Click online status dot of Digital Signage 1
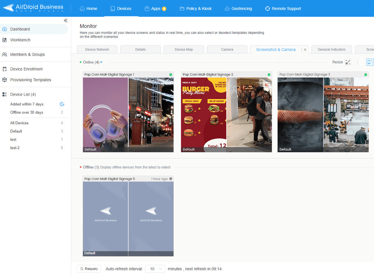Viewport: 374px width, 276px height. click(x=170, y=74)
